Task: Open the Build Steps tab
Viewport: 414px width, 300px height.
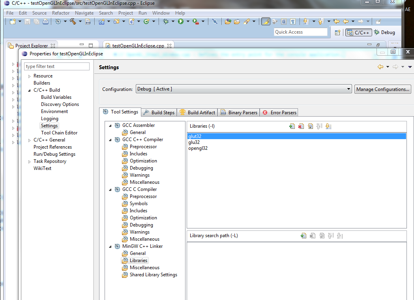Action: (159, 112)
